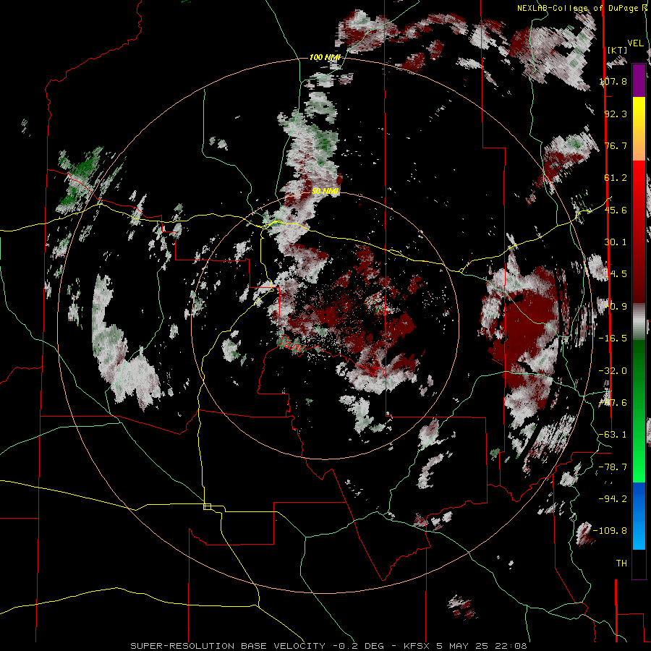Click the 76.7 legend value

(616, 145)
